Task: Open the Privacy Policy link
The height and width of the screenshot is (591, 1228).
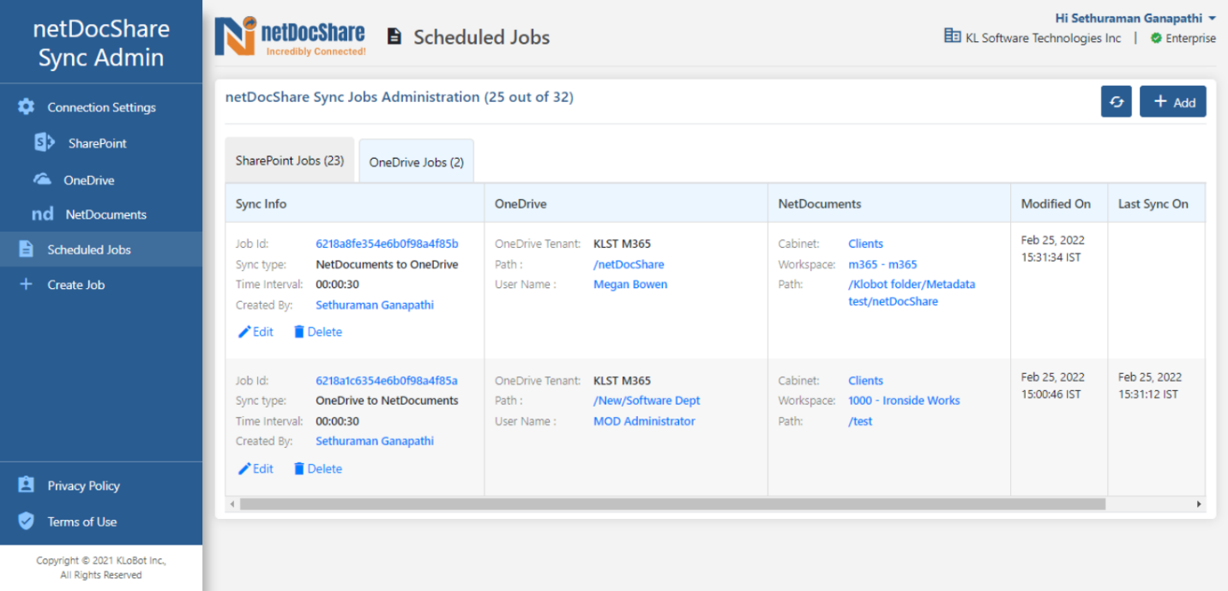Action: click(x=83, y=485)
